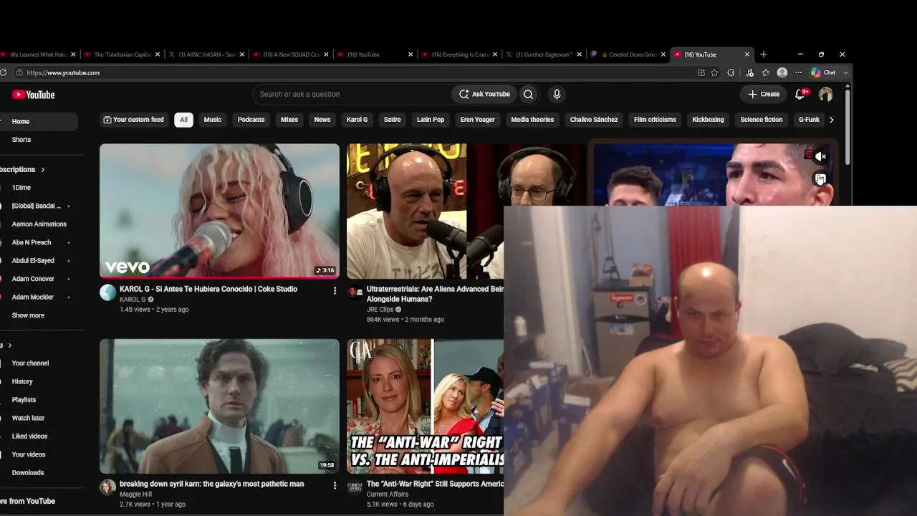Open more options for the KAROL G video
The height and width of the screenshot is (516, 917).
point(335,290)
